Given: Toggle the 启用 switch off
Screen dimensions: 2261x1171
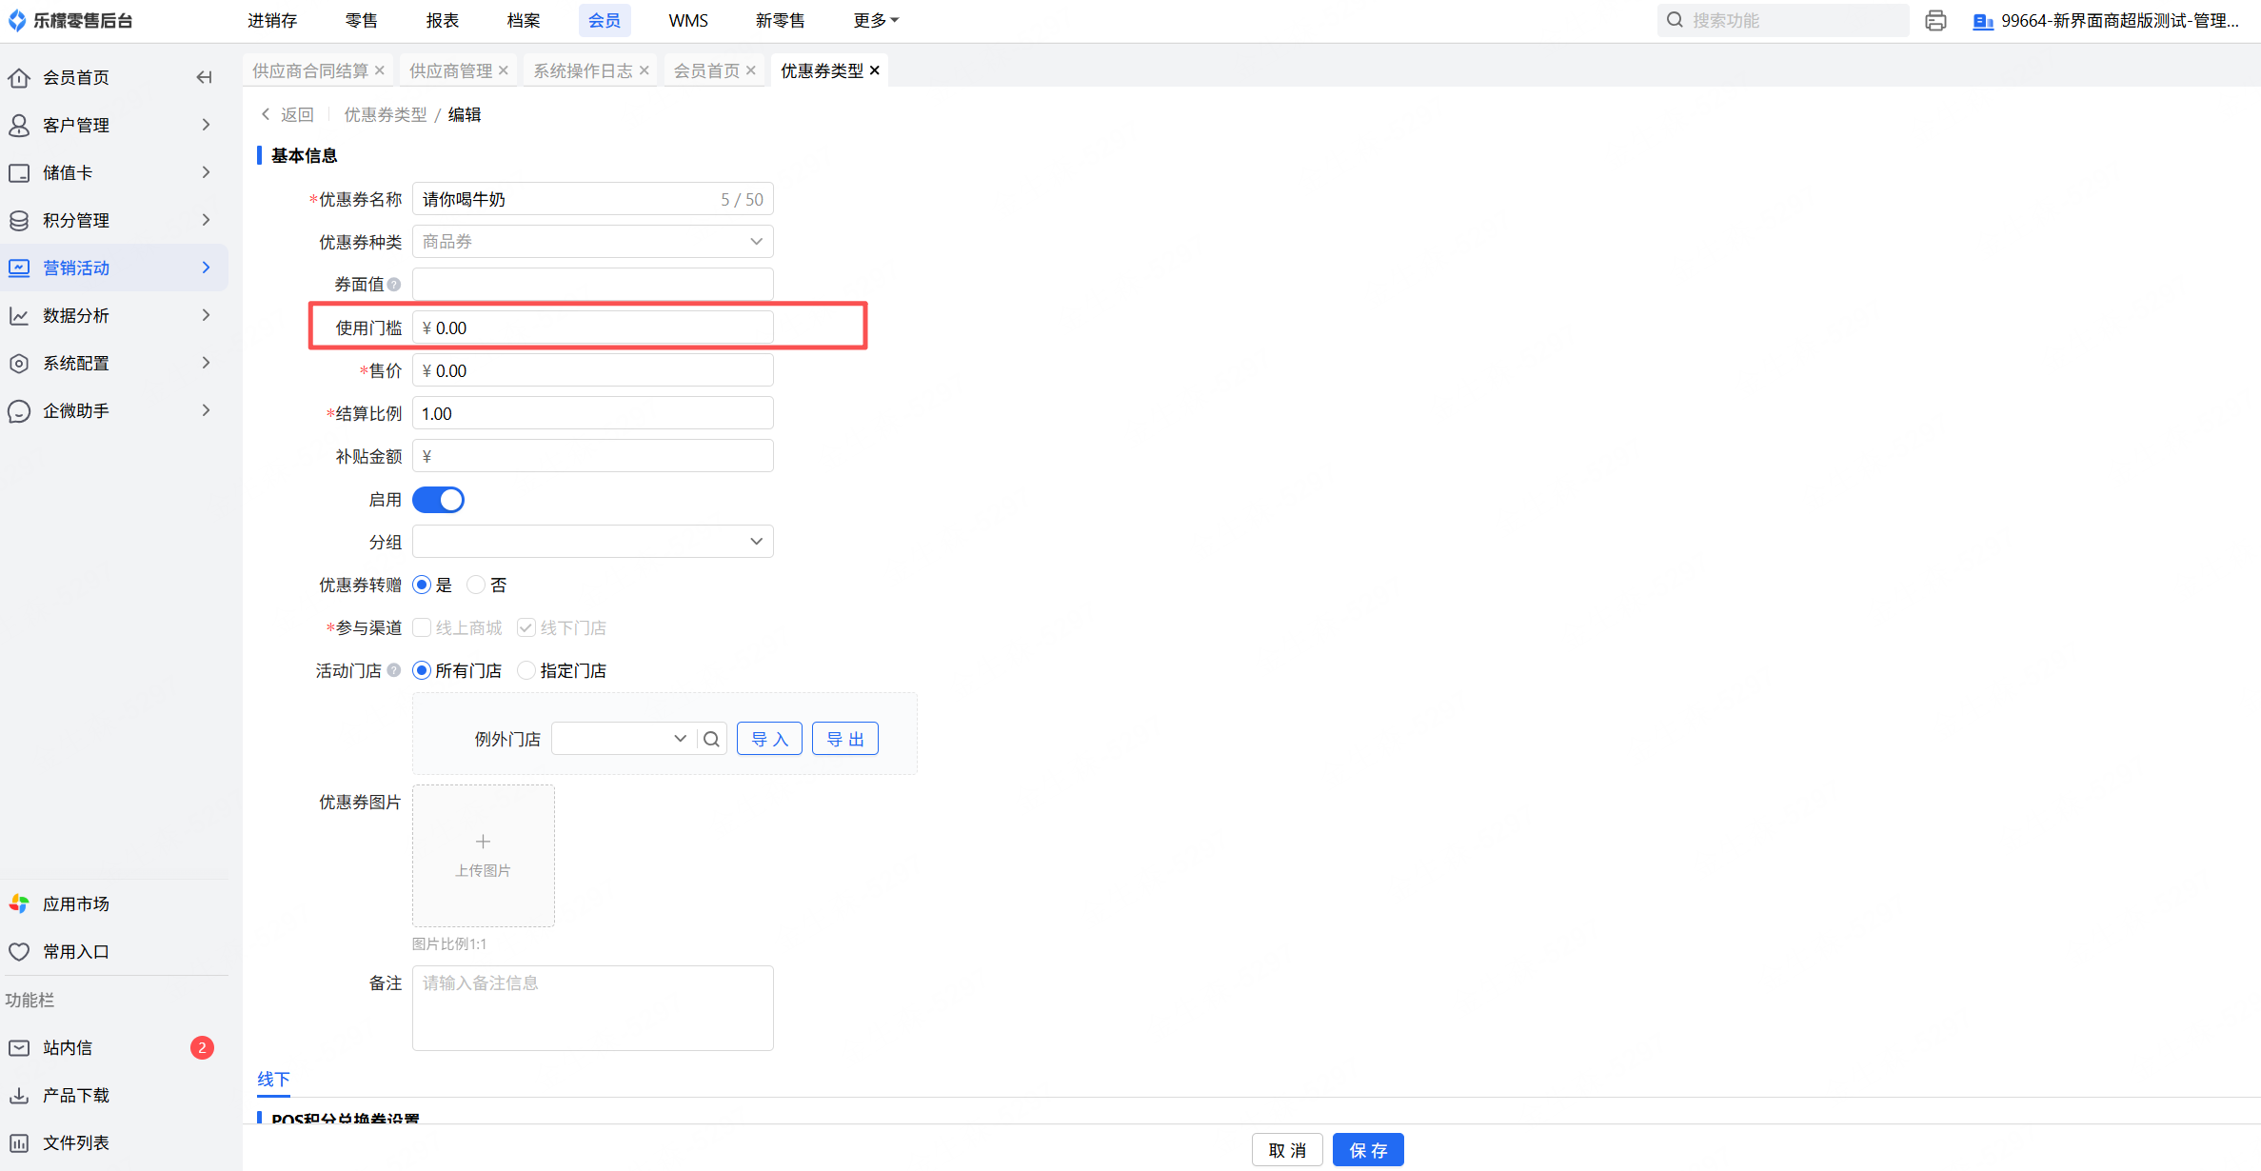Looking at the screenshot, I should coord(439,500).
